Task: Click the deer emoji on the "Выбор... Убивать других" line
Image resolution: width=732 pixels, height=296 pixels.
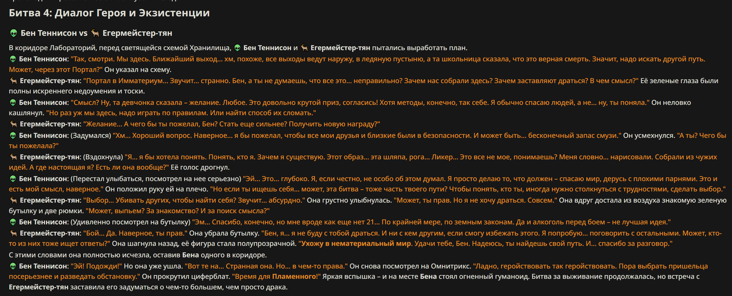Action: click(14, 200)
